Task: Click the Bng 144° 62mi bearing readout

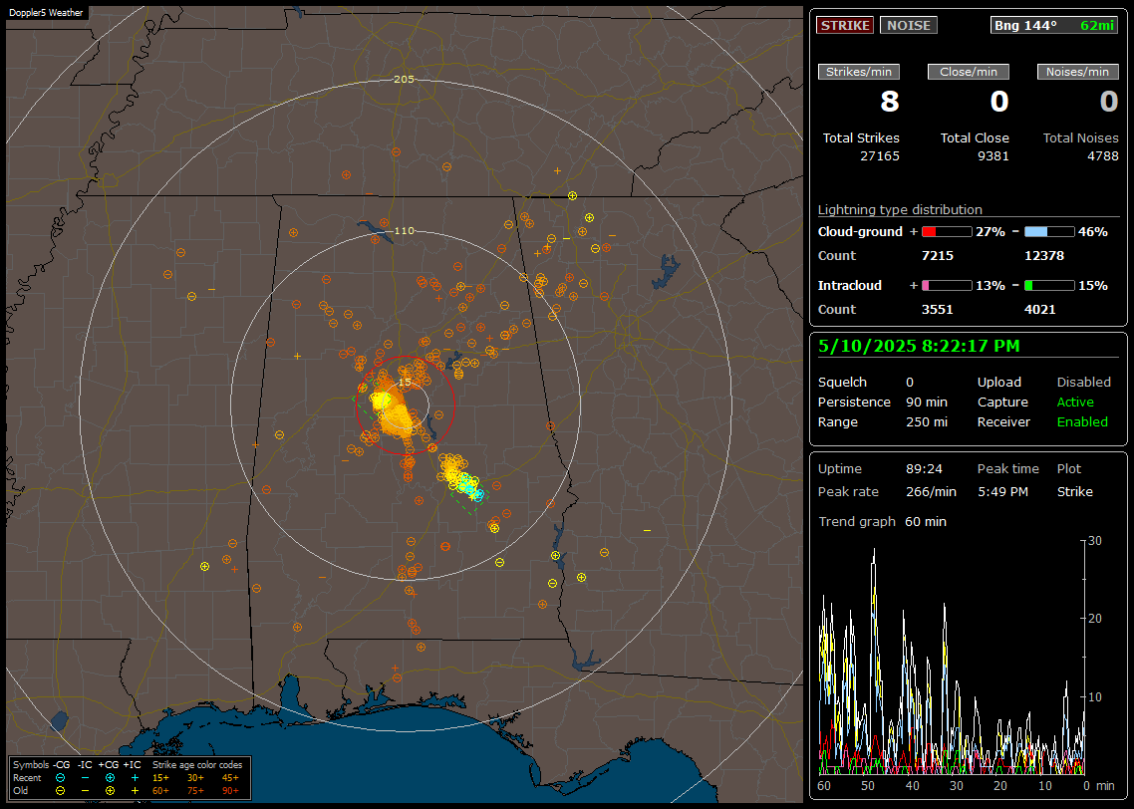Action: coord(1053,25)
